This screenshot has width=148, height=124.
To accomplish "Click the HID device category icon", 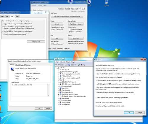I will click(61, 80).
